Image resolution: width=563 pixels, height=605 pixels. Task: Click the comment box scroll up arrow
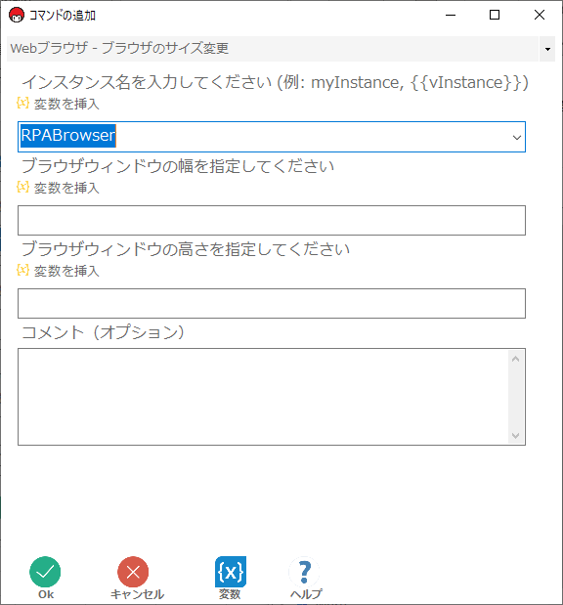[x=515, y=359]
